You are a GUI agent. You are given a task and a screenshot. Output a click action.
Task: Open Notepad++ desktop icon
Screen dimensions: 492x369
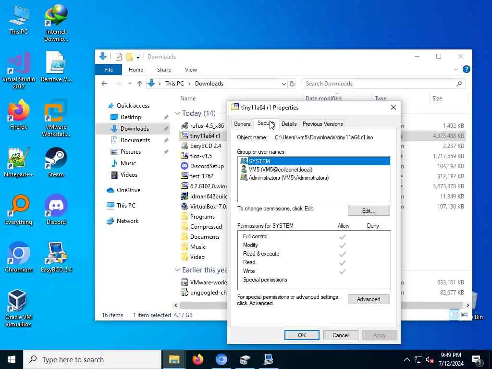[x=19, y=162]
